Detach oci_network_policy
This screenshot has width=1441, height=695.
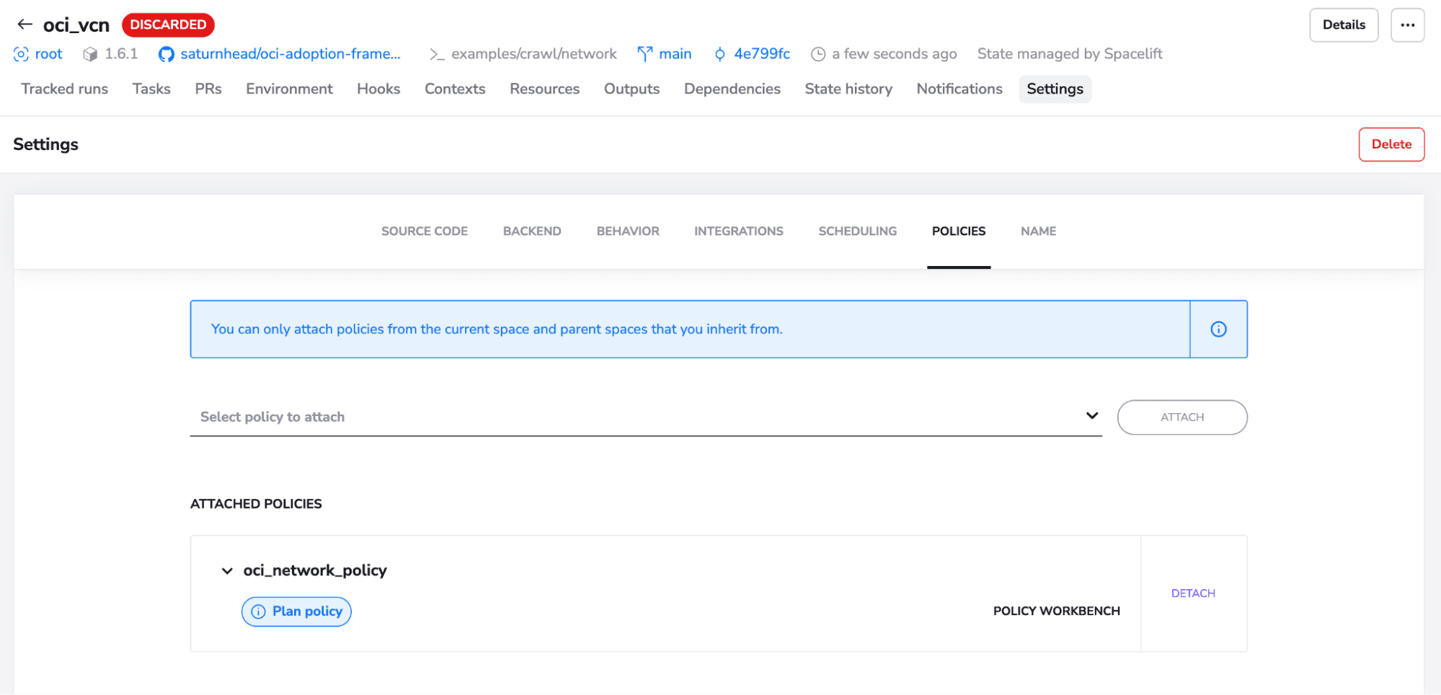click(1193, 593)
